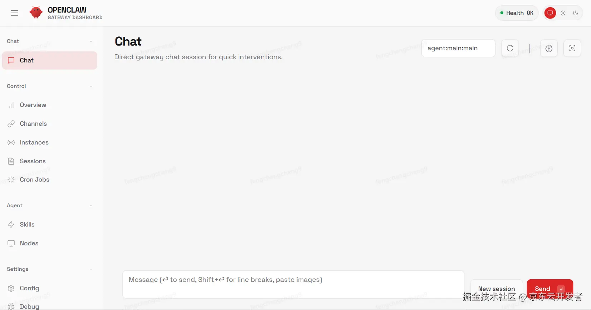Click the Debug bug icon
The width and height of the screenshot is (591, 310).
point(11,306)
